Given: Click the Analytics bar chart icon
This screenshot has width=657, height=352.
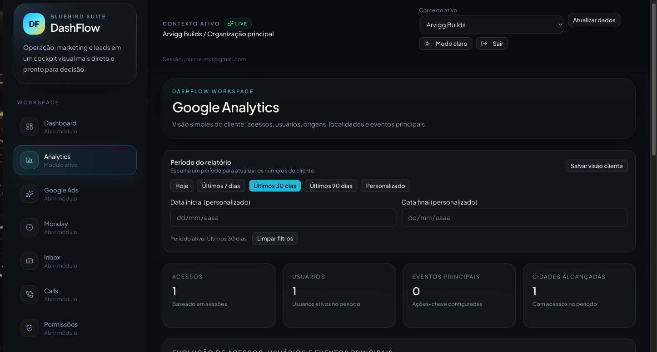Looking at the screenshot, I should click(x=30, y=160).
